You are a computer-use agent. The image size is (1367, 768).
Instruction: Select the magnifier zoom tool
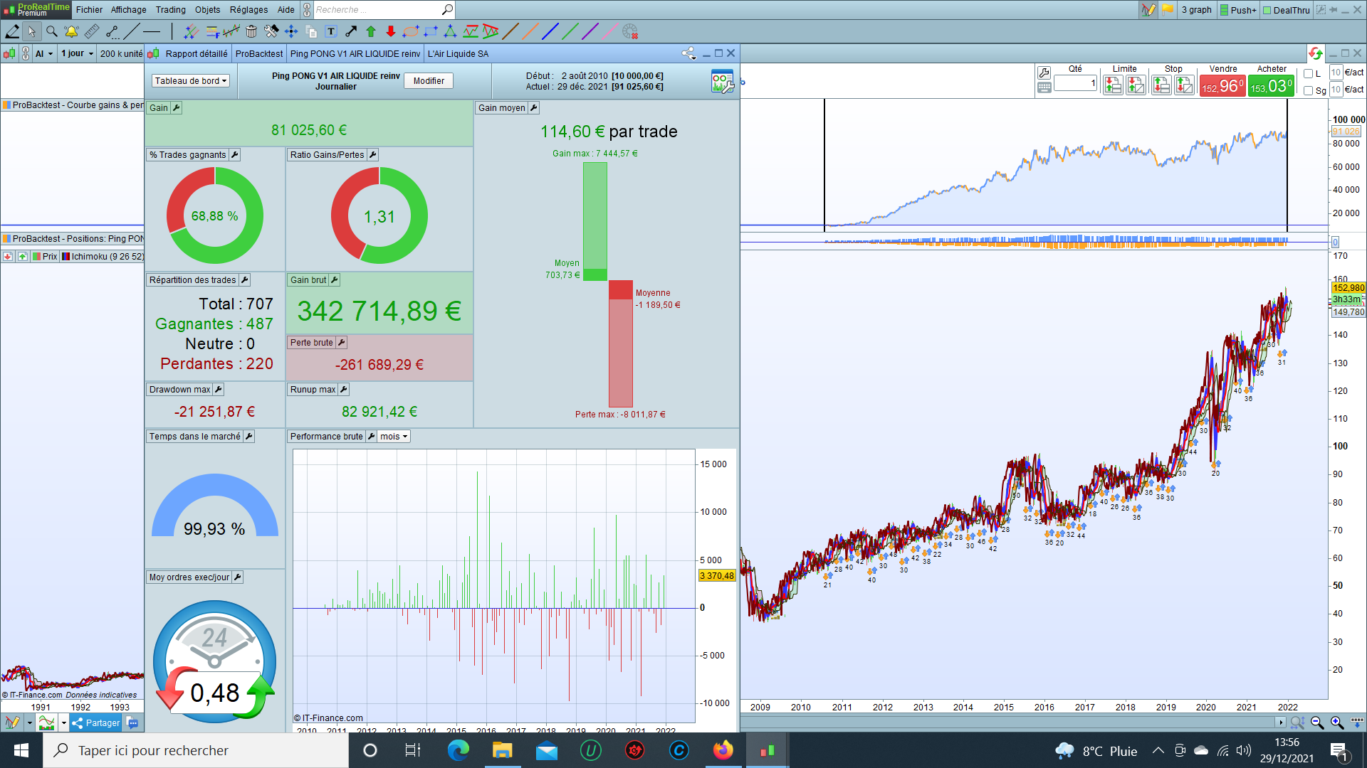pyautogui.click(x=51, y=31)
